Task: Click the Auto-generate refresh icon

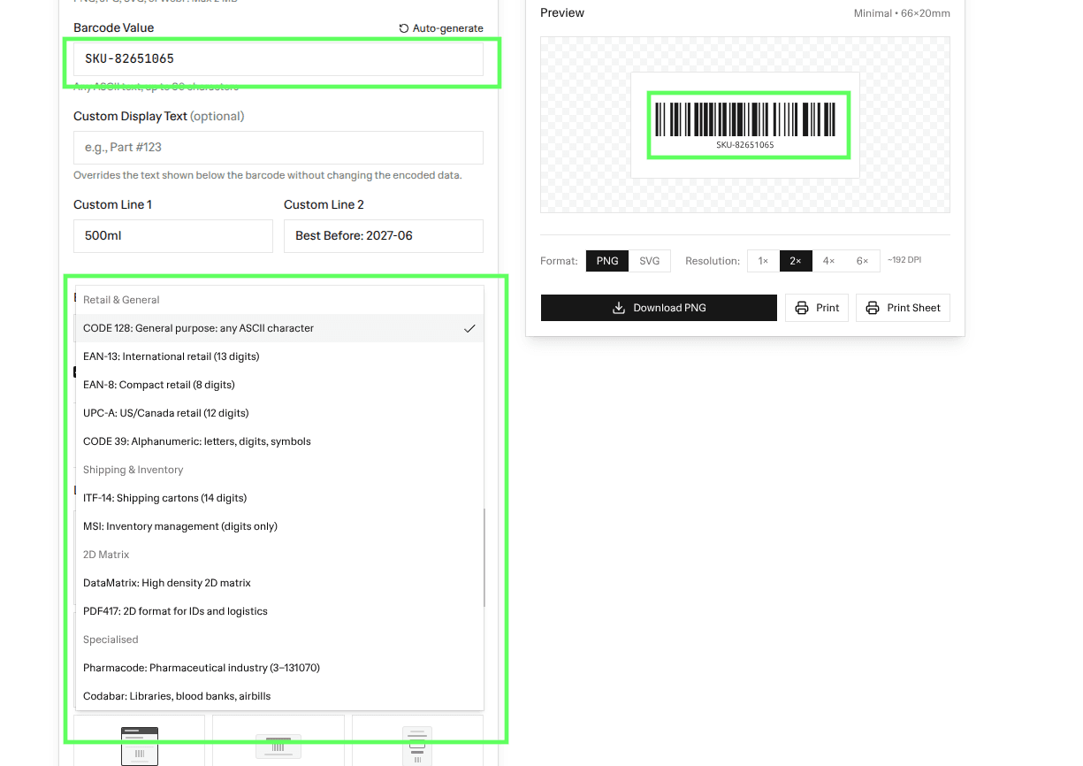Action: (404, 28)
